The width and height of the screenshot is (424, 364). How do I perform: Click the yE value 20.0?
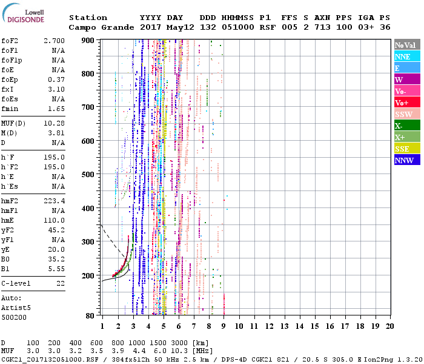point(56,249)
